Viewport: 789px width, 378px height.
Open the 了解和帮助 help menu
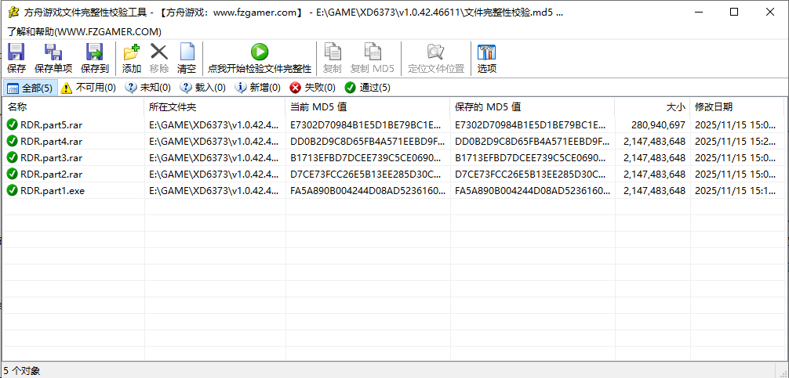point(84,32)
